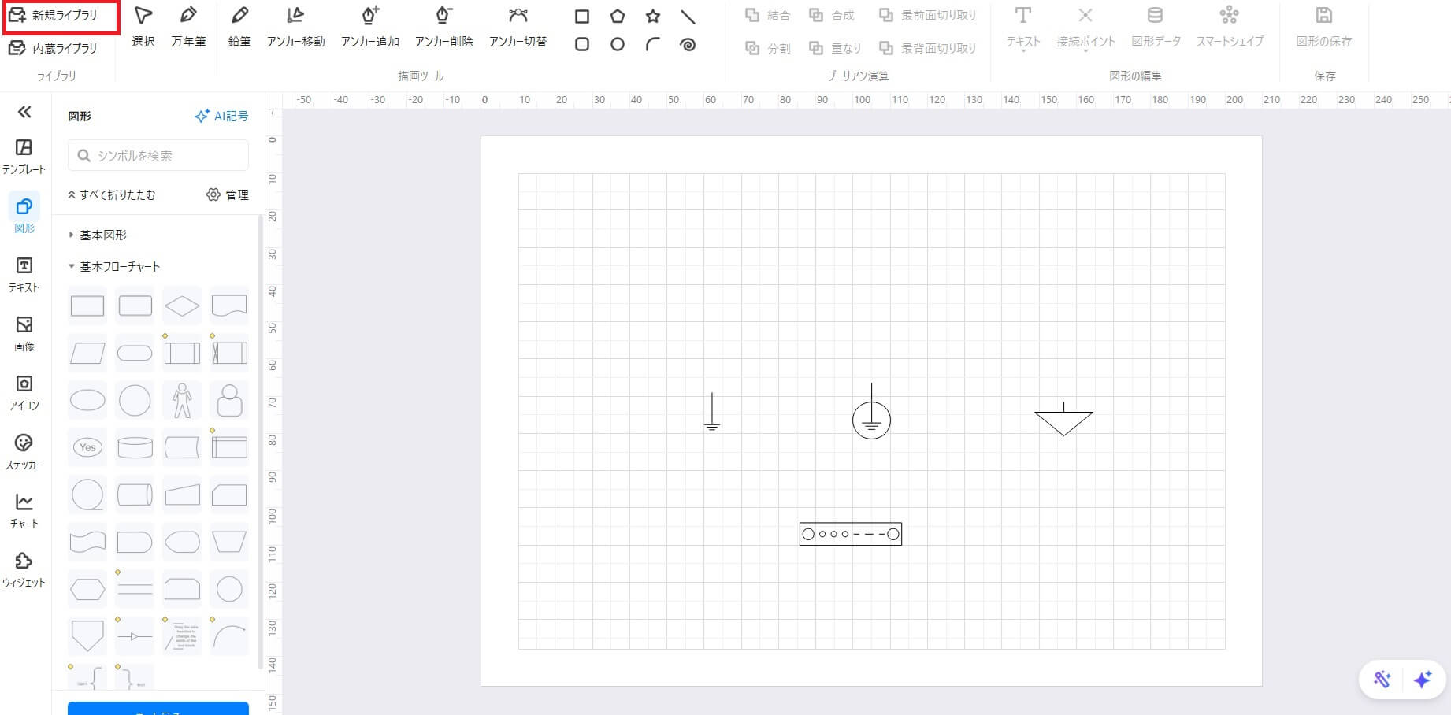Open the 図形 sidebar tab
Viewport: 1451px width, 715px height.
(x=24, y=215)
